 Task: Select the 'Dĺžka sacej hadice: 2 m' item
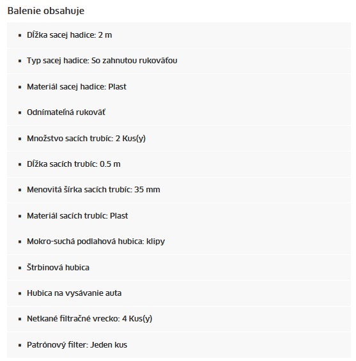(x=69, y=35)
